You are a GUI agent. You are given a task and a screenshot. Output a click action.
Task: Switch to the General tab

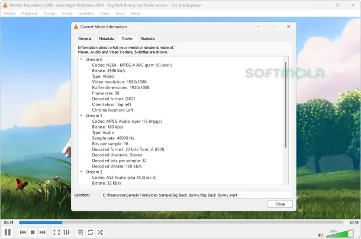(85, 38)
